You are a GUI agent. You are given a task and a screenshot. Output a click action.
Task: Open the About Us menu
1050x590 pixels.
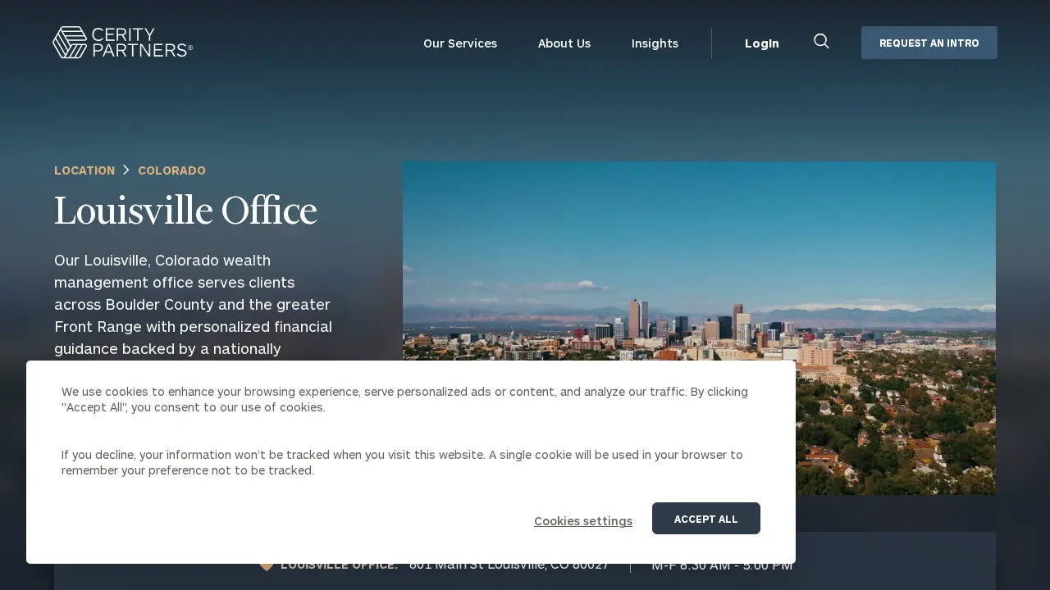coord(564,43)
